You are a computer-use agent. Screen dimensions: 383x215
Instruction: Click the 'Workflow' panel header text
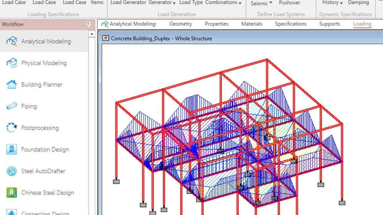click(x=13, y=24)
